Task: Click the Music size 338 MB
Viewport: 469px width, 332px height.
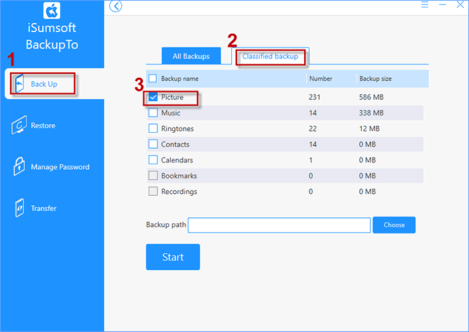Action: pyautogui.click(x=371, y=113)
